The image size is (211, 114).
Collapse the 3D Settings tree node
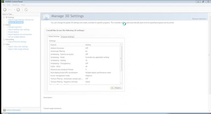(4, 17)
